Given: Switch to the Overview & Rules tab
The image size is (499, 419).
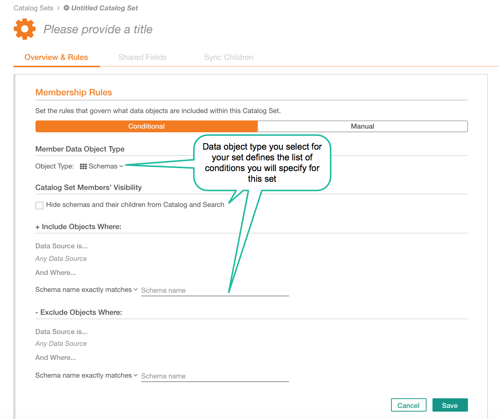Looking at the screenshot, I should pos(56,57).
